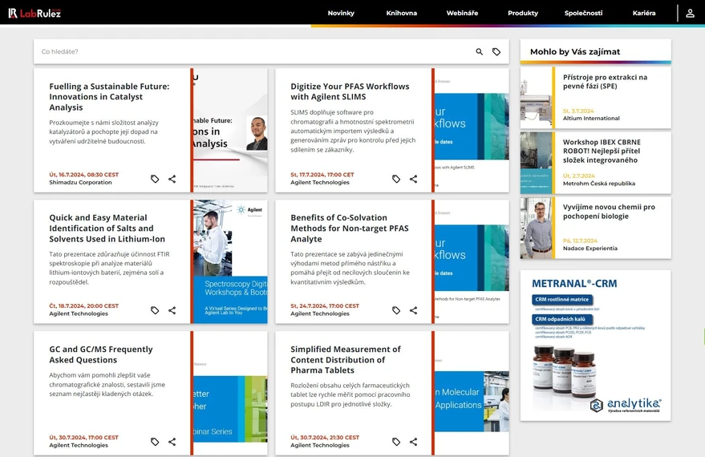Share the GC and GC/MS Frequently Asked Questions card
This screenshot has width=705, height=457.
[x=172, y=442]
